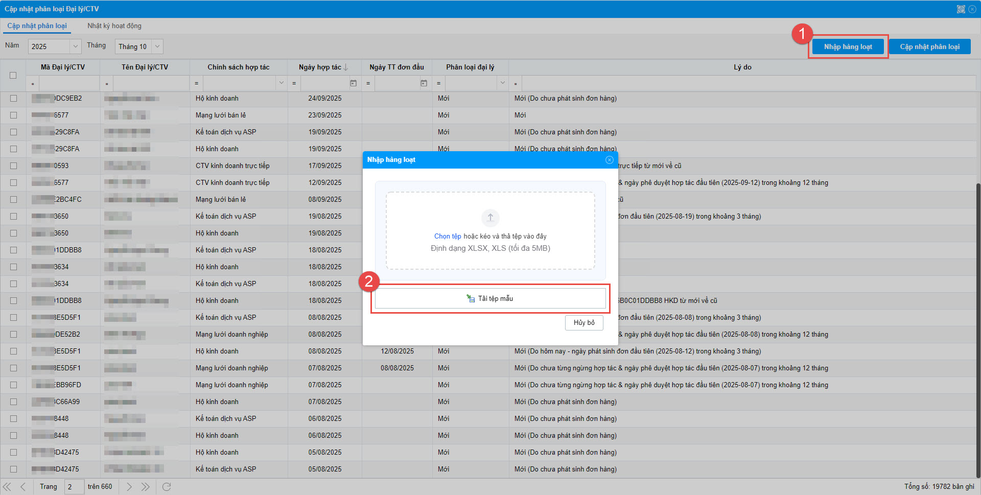Screen dimensions: 981x495
Task: Click the Tải tệp mẫu button
Action: (490, 298)
